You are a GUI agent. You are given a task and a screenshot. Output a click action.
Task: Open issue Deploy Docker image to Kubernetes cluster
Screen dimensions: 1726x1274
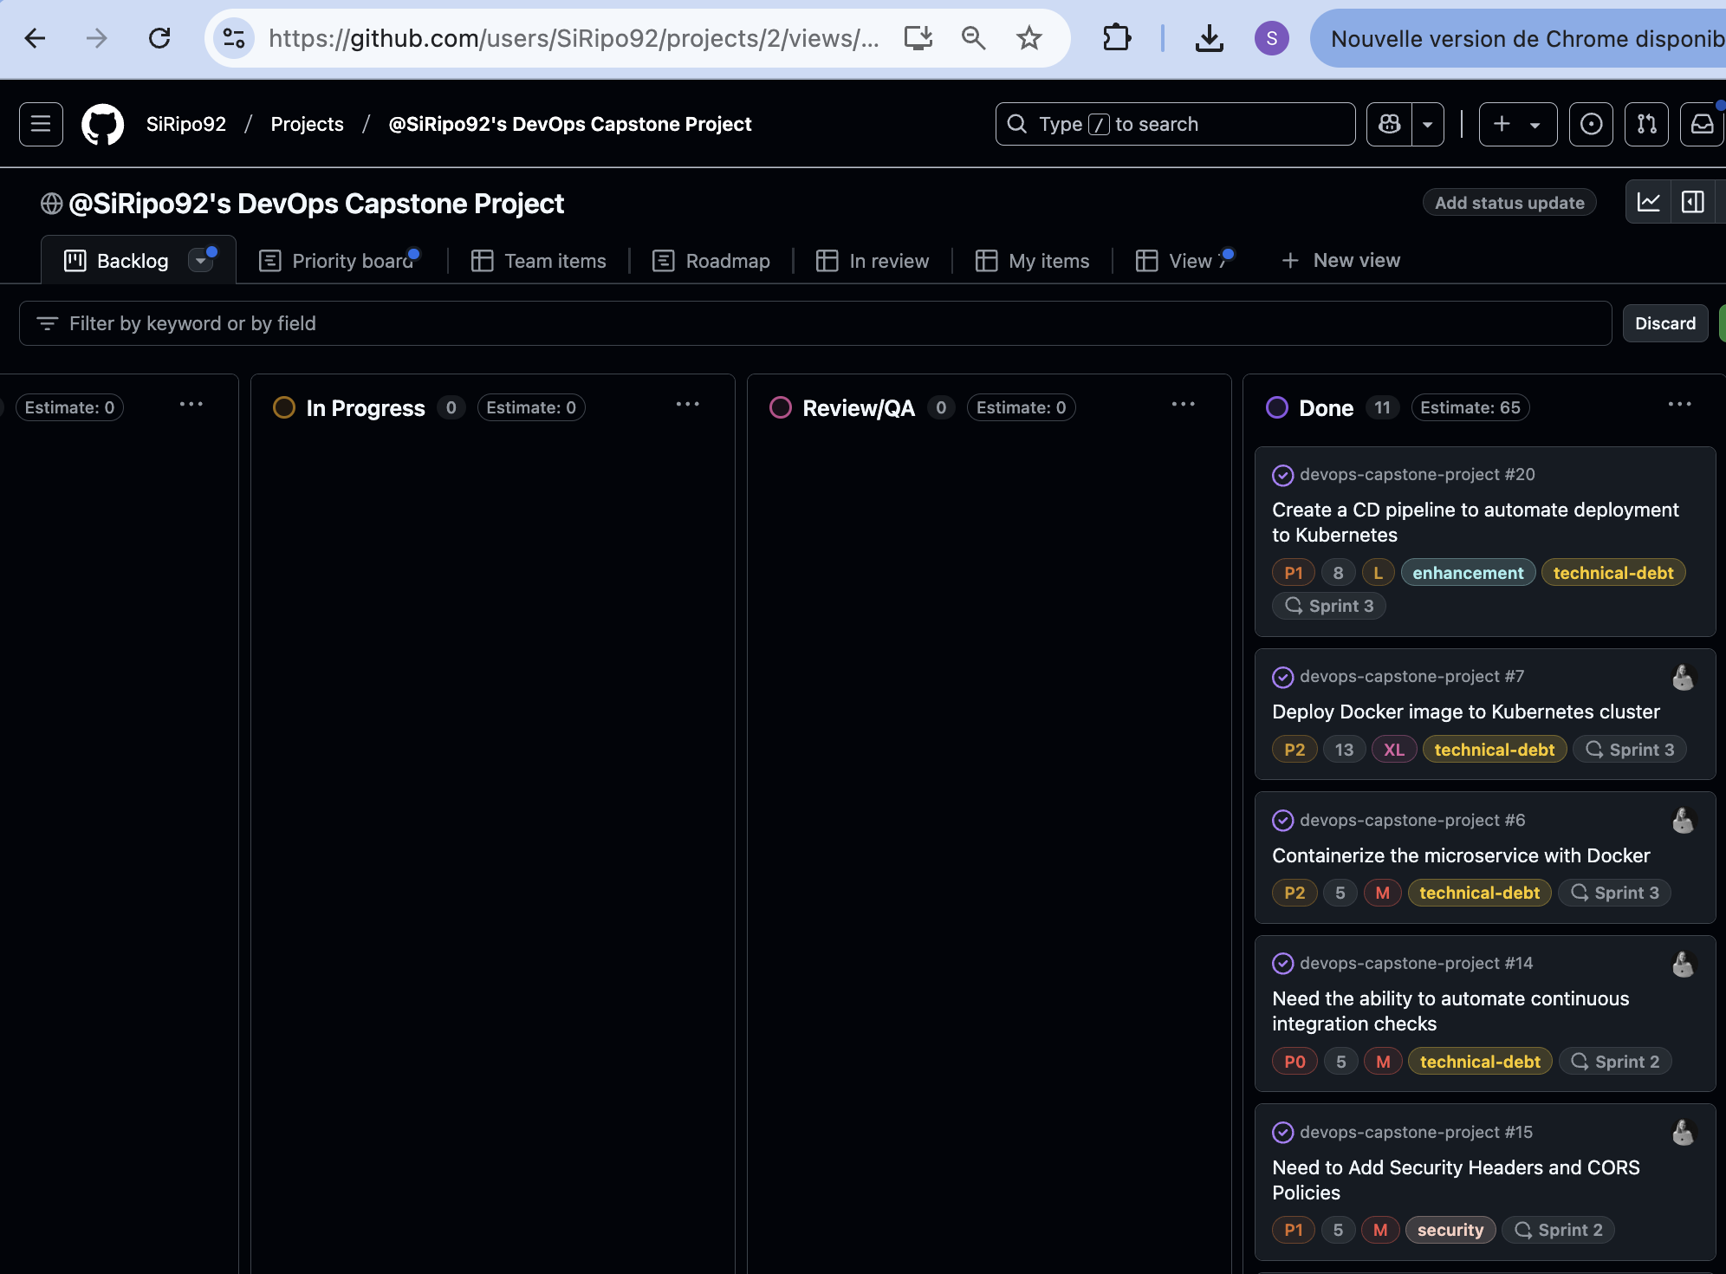pos(1465,712)
